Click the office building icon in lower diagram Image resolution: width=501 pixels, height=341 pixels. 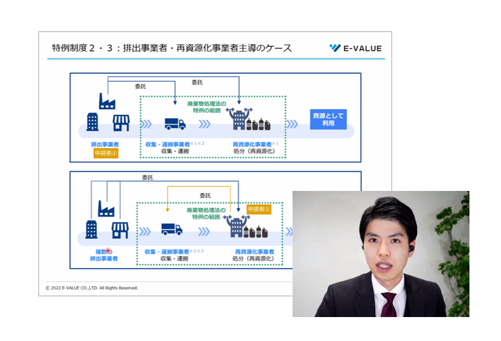91,229
